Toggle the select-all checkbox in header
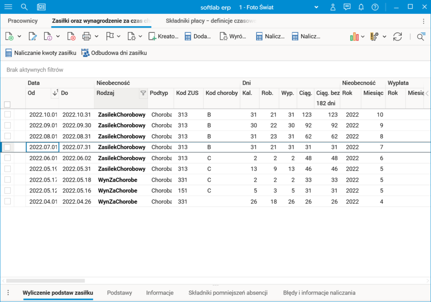This screenshot has height=302, width=431. (x=7, y=104)
